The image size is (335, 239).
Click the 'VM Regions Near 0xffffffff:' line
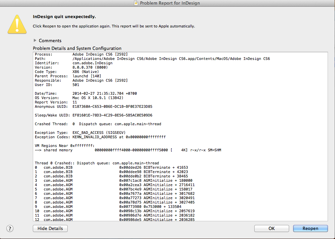point(65,146)
